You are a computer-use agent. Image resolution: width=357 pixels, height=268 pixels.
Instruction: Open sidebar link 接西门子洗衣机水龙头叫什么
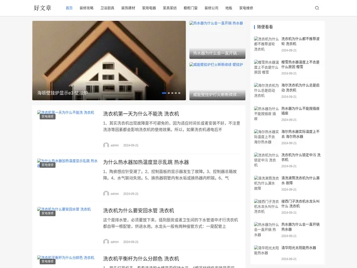[x=300, y=203]
